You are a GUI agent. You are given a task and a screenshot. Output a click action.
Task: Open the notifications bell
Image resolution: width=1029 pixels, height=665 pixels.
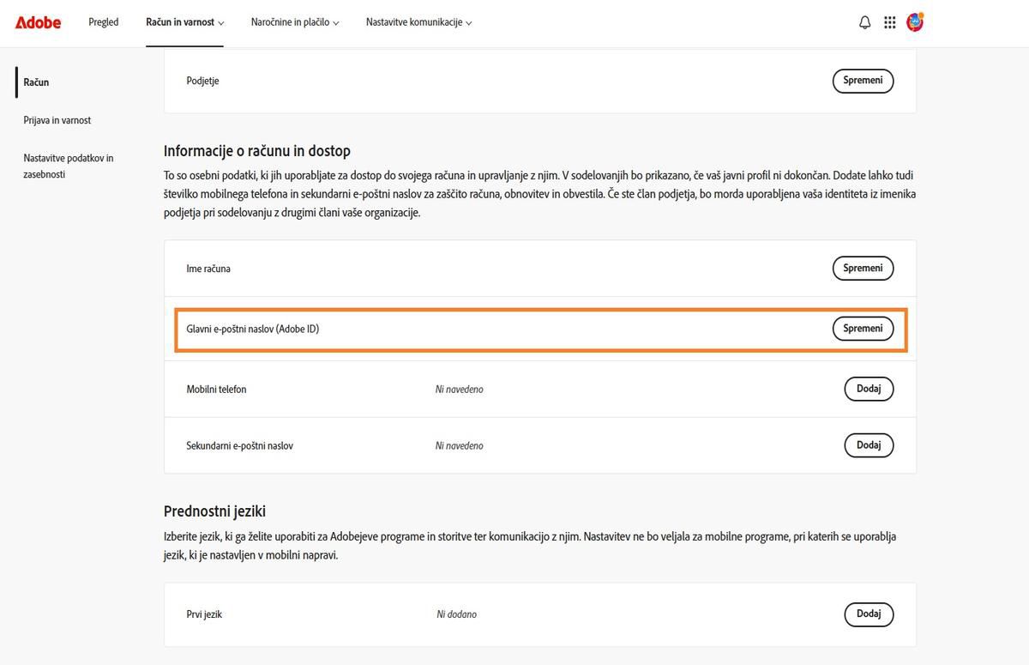pos(866,22)
